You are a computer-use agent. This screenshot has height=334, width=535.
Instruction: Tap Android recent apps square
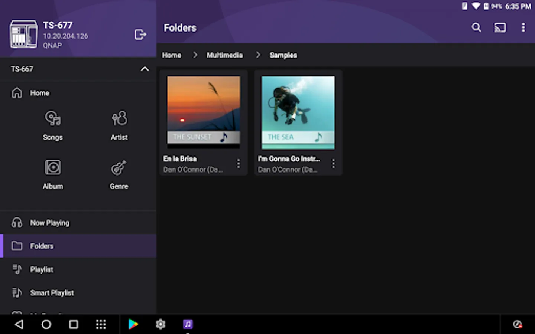74,324
